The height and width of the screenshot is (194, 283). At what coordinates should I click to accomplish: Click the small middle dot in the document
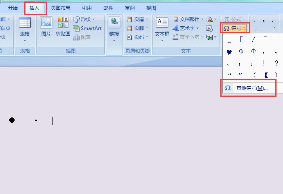pyautogui.click(x=36, y=120)
